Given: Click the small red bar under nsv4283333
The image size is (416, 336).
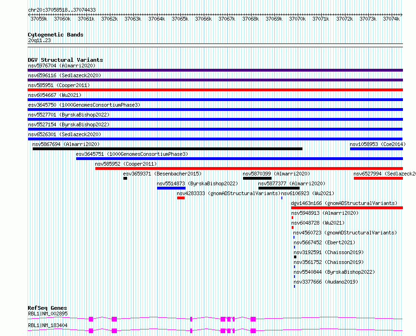Looking at the screenshot, I should (181, 198).
